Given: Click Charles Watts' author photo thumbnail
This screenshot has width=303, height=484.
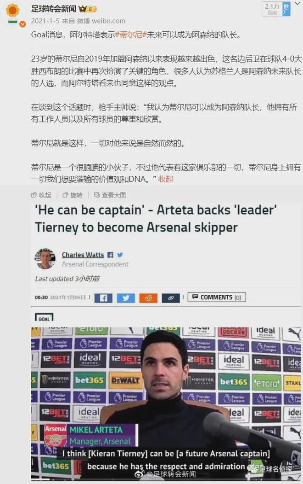Looking at the screenshot, I should point(45,259).
